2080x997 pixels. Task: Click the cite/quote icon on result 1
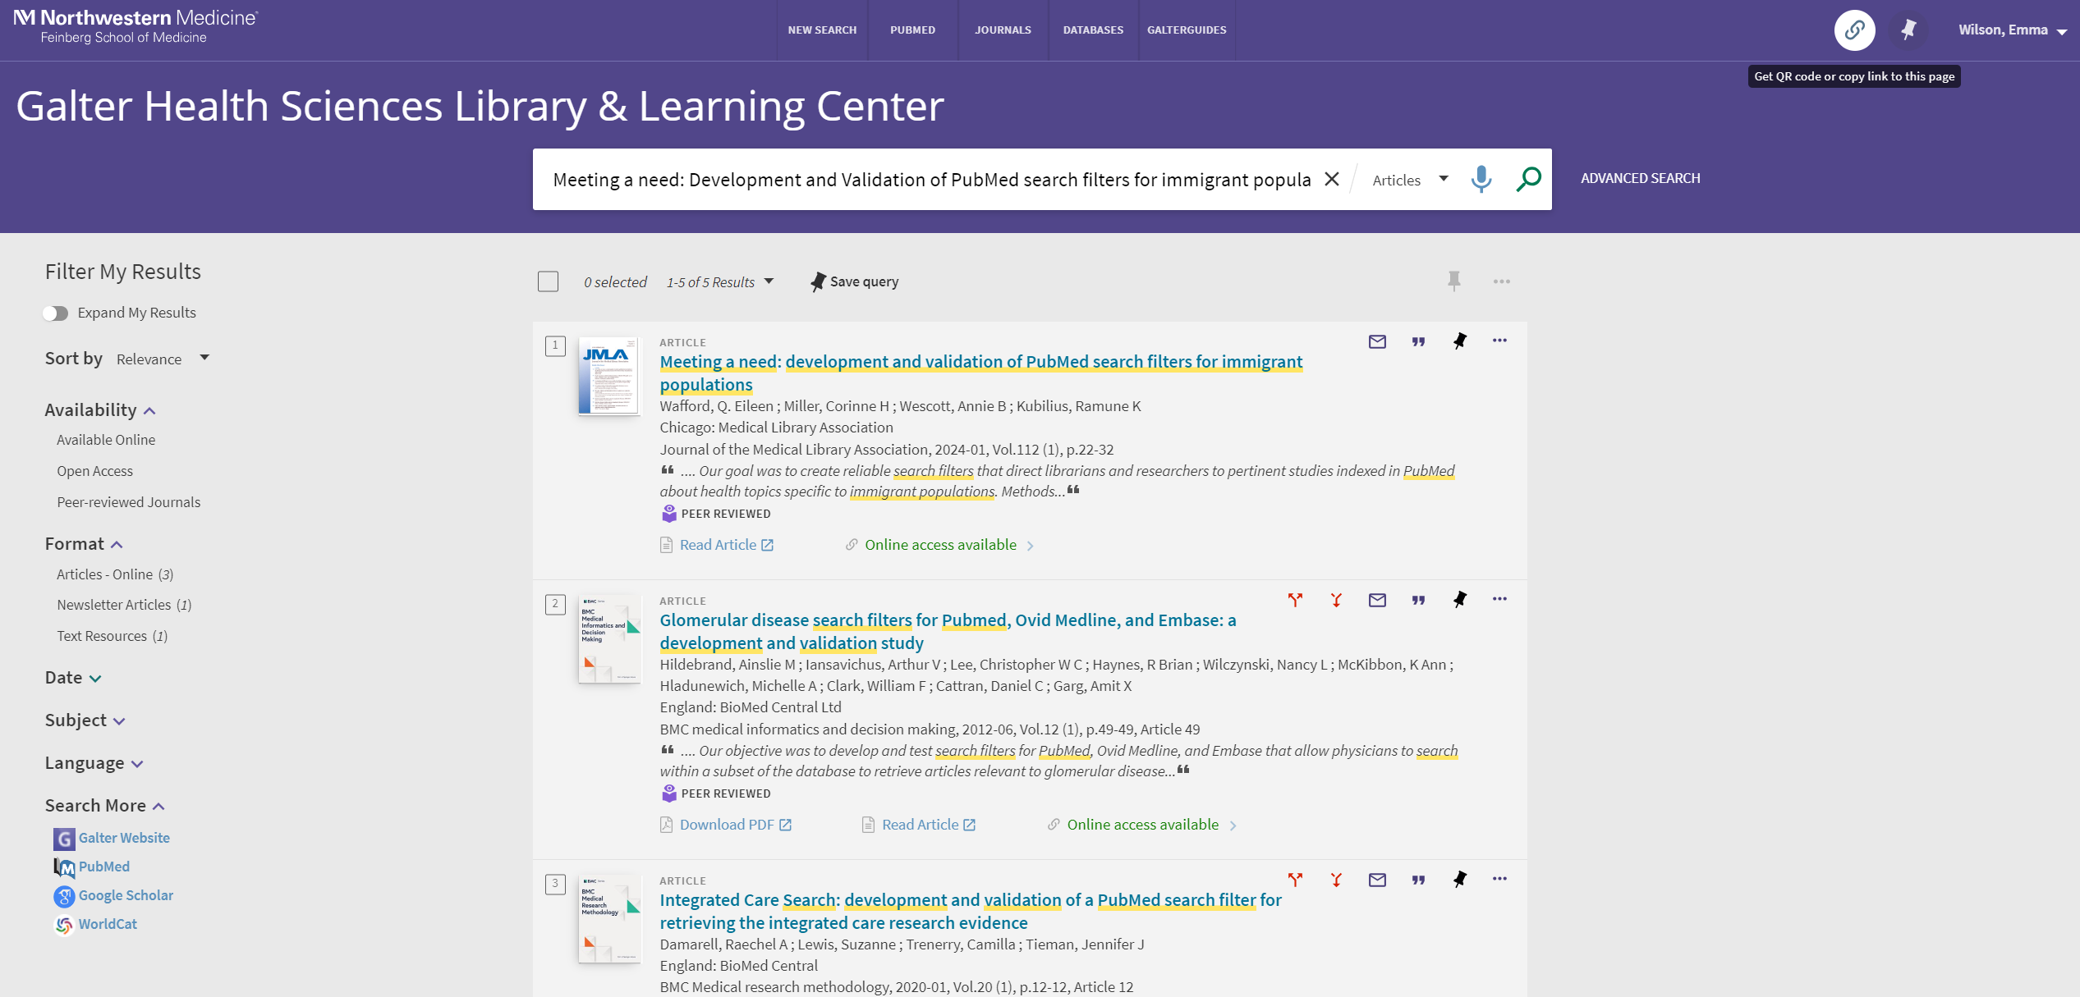point(1418,342)
